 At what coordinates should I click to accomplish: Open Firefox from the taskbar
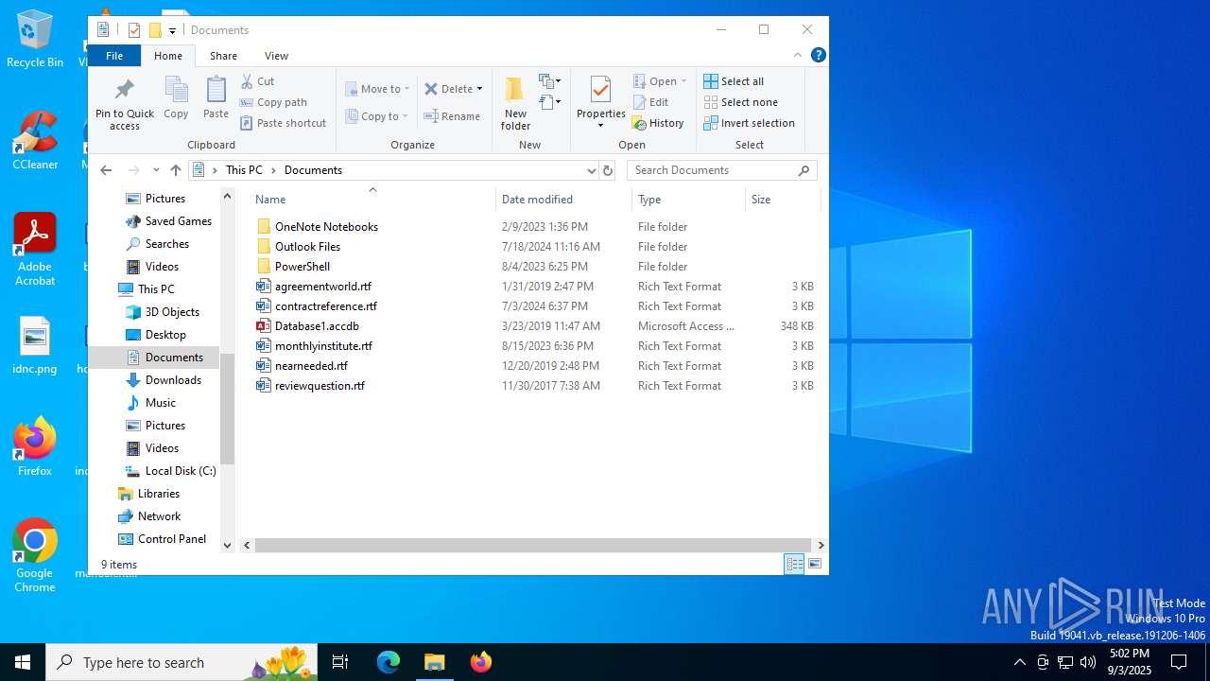tap(481, 662)
